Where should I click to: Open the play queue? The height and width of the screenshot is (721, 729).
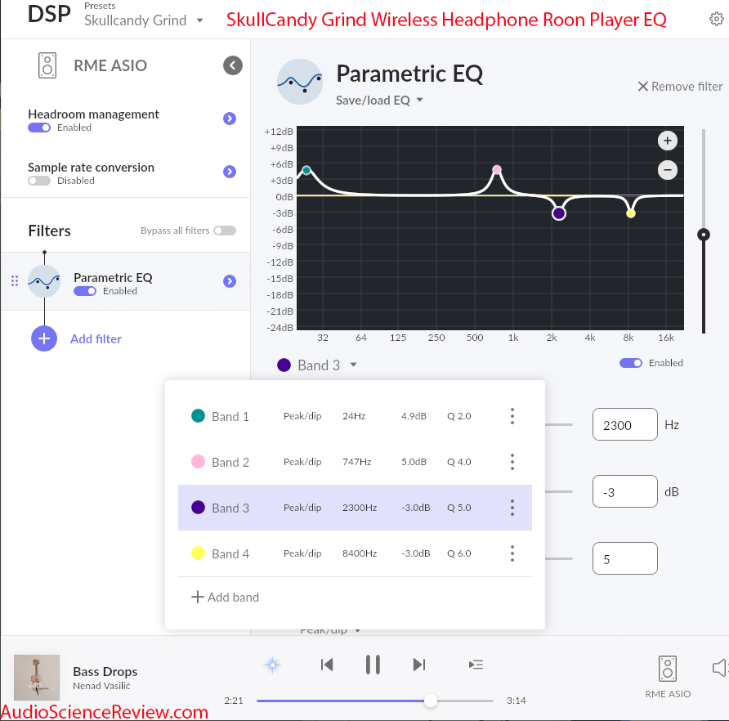click(476, 665)
